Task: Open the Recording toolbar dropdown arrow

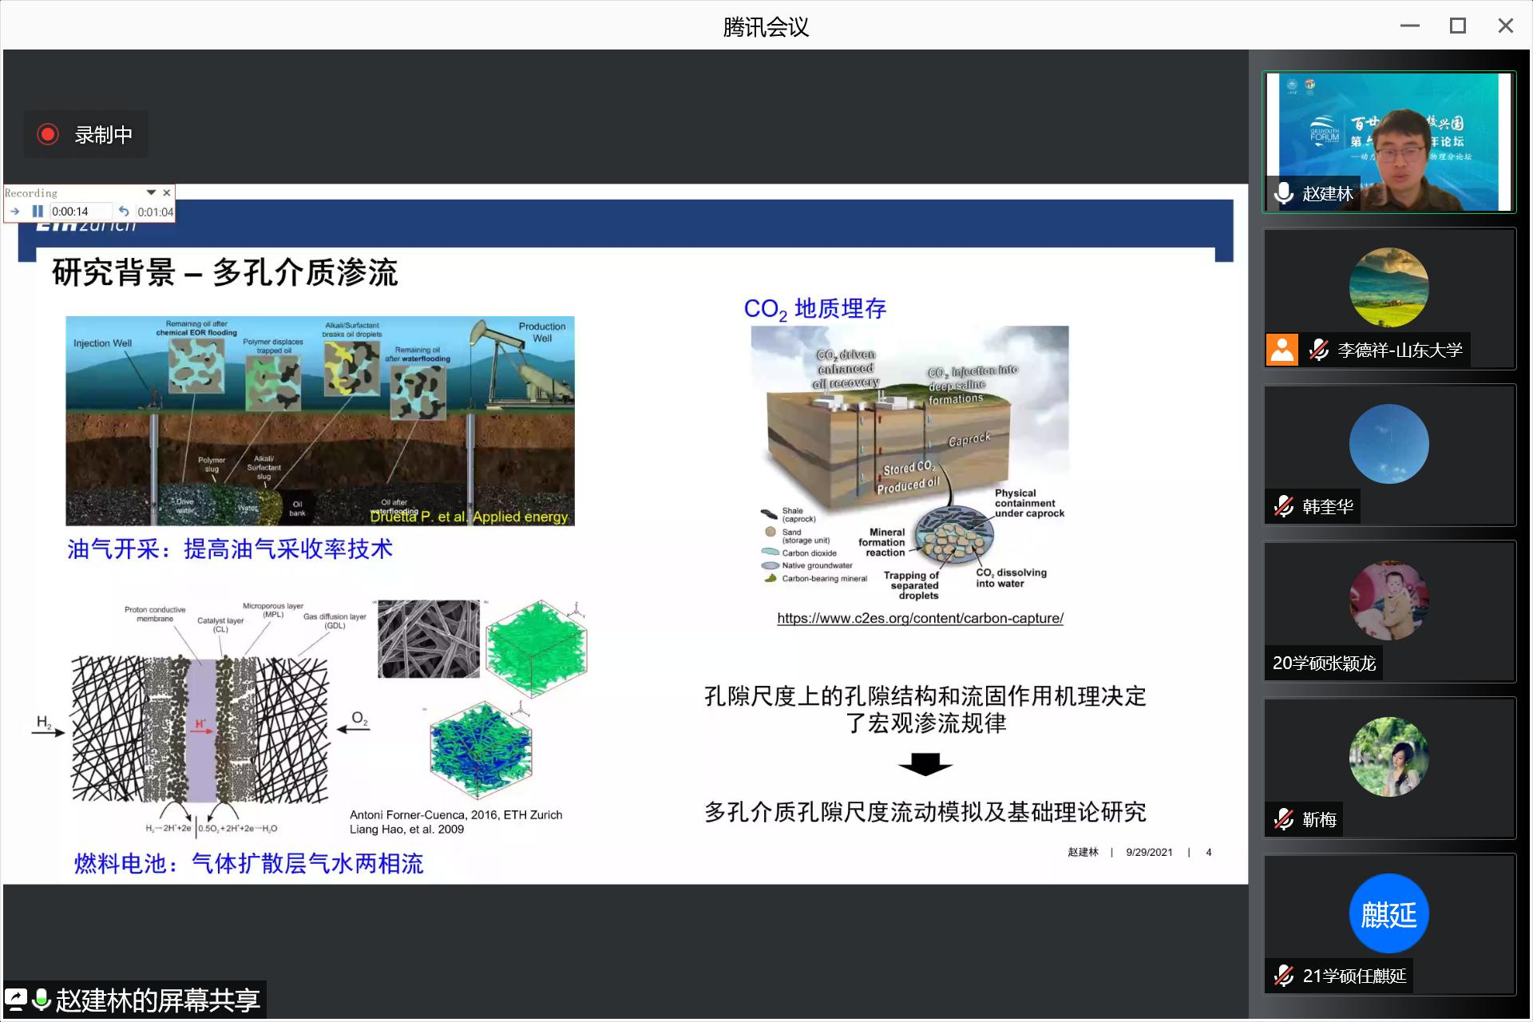Action: tap(151, 192)
